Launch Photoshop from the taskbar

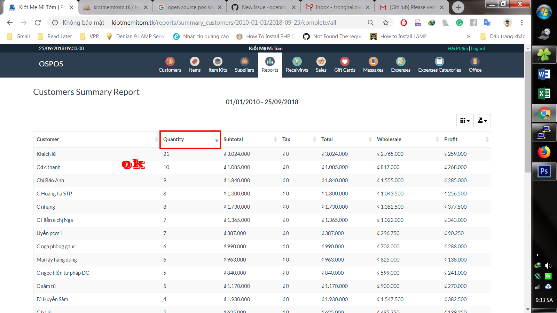pyautogui.click(x=544, y=171)
